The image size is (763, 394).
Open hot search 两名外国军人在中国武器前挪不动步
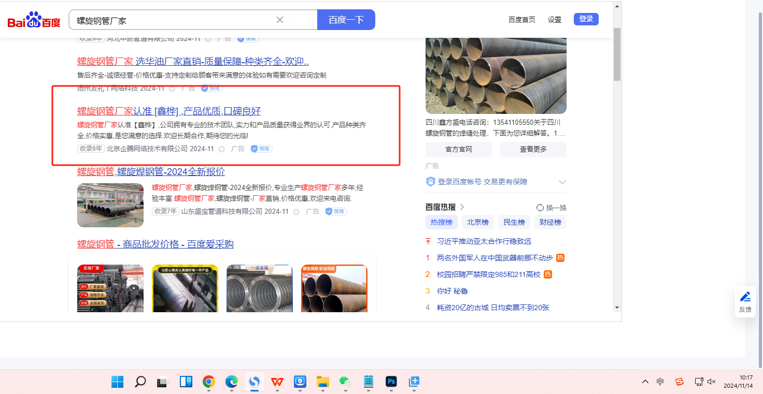click(495, 258)
